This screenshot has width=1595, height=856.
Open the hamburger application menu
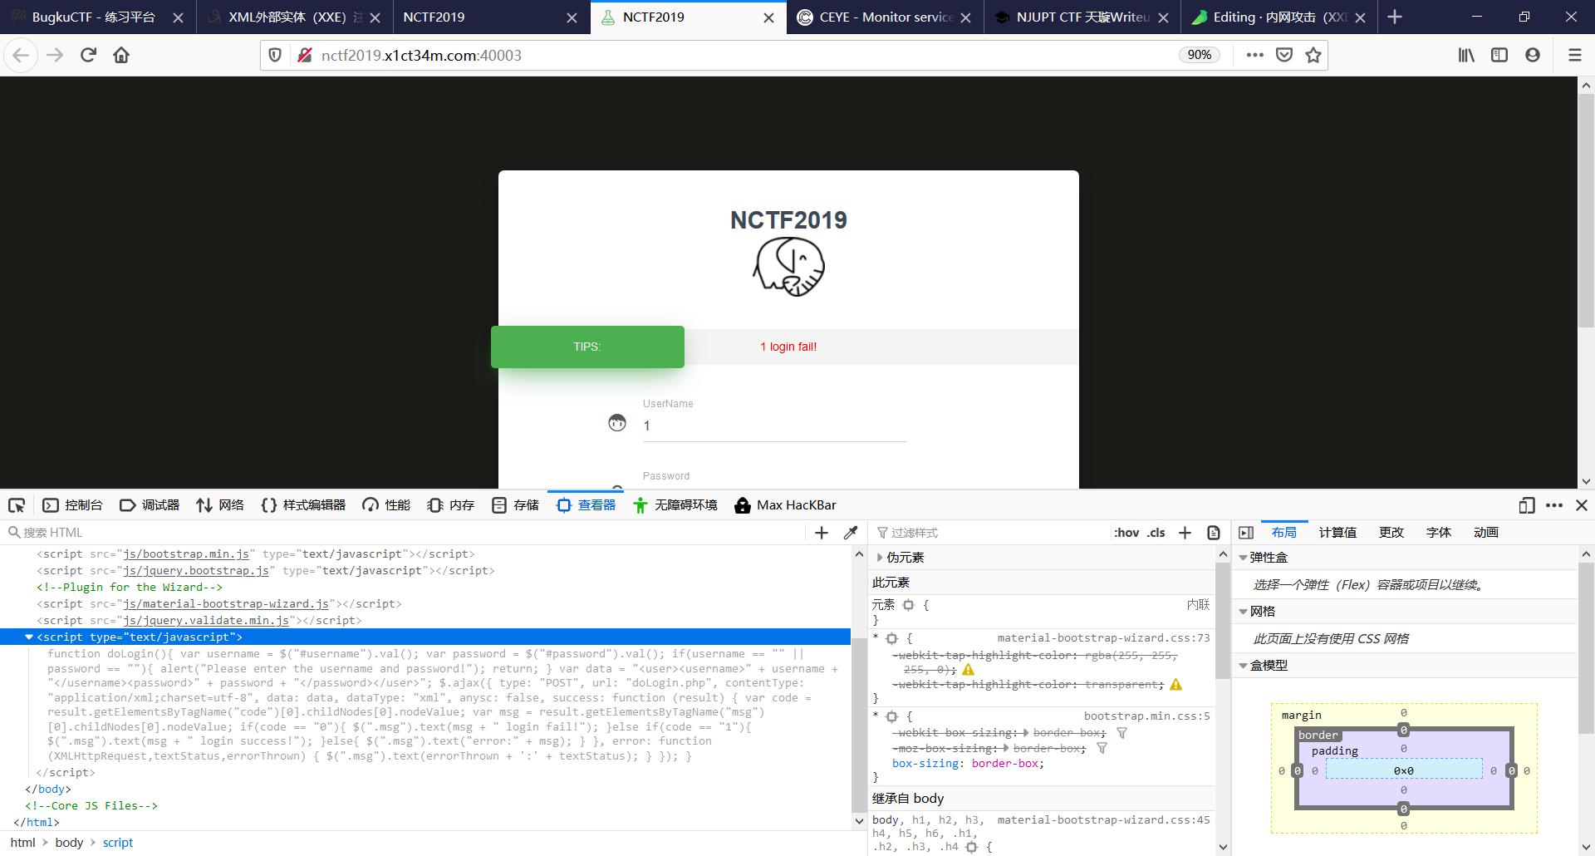(x=1574, y=56)
